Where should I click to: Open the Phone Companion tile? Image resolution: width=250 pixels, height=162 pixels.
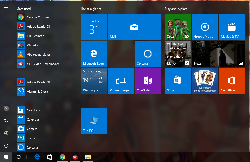[121, 81]
